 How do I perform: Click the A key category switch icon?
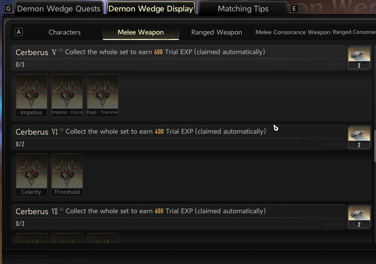(x=19, y=32)
